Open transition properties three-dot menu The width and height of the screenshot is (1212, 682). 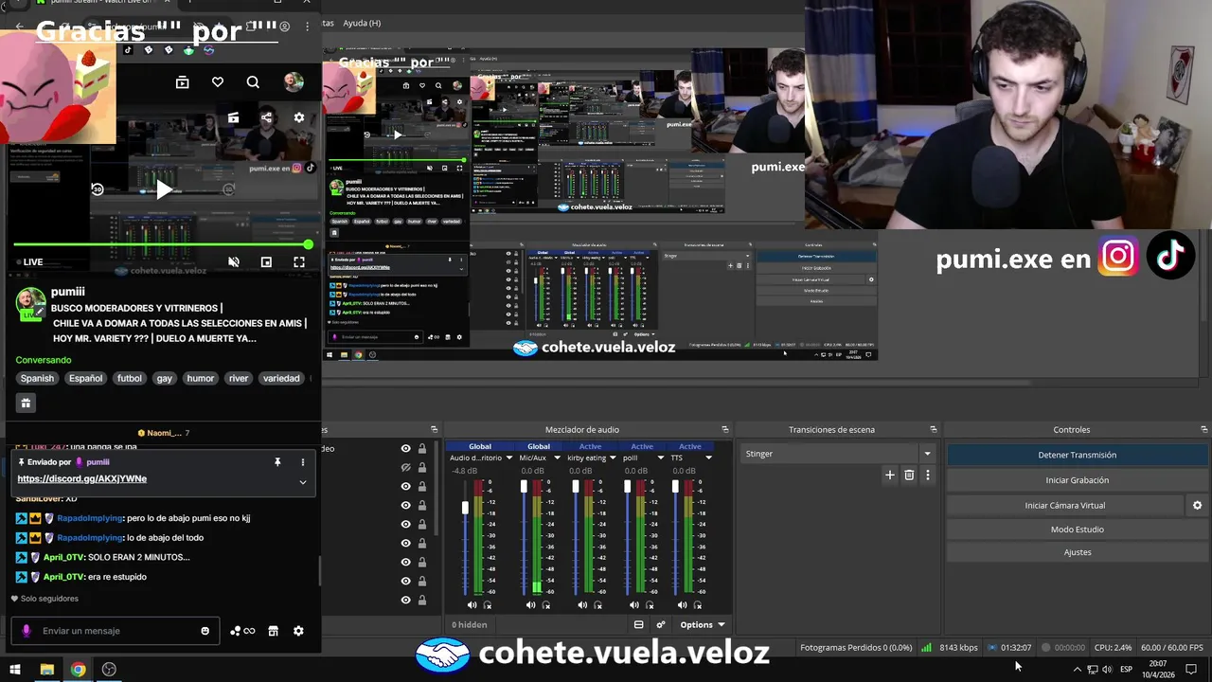coord(928,476)
